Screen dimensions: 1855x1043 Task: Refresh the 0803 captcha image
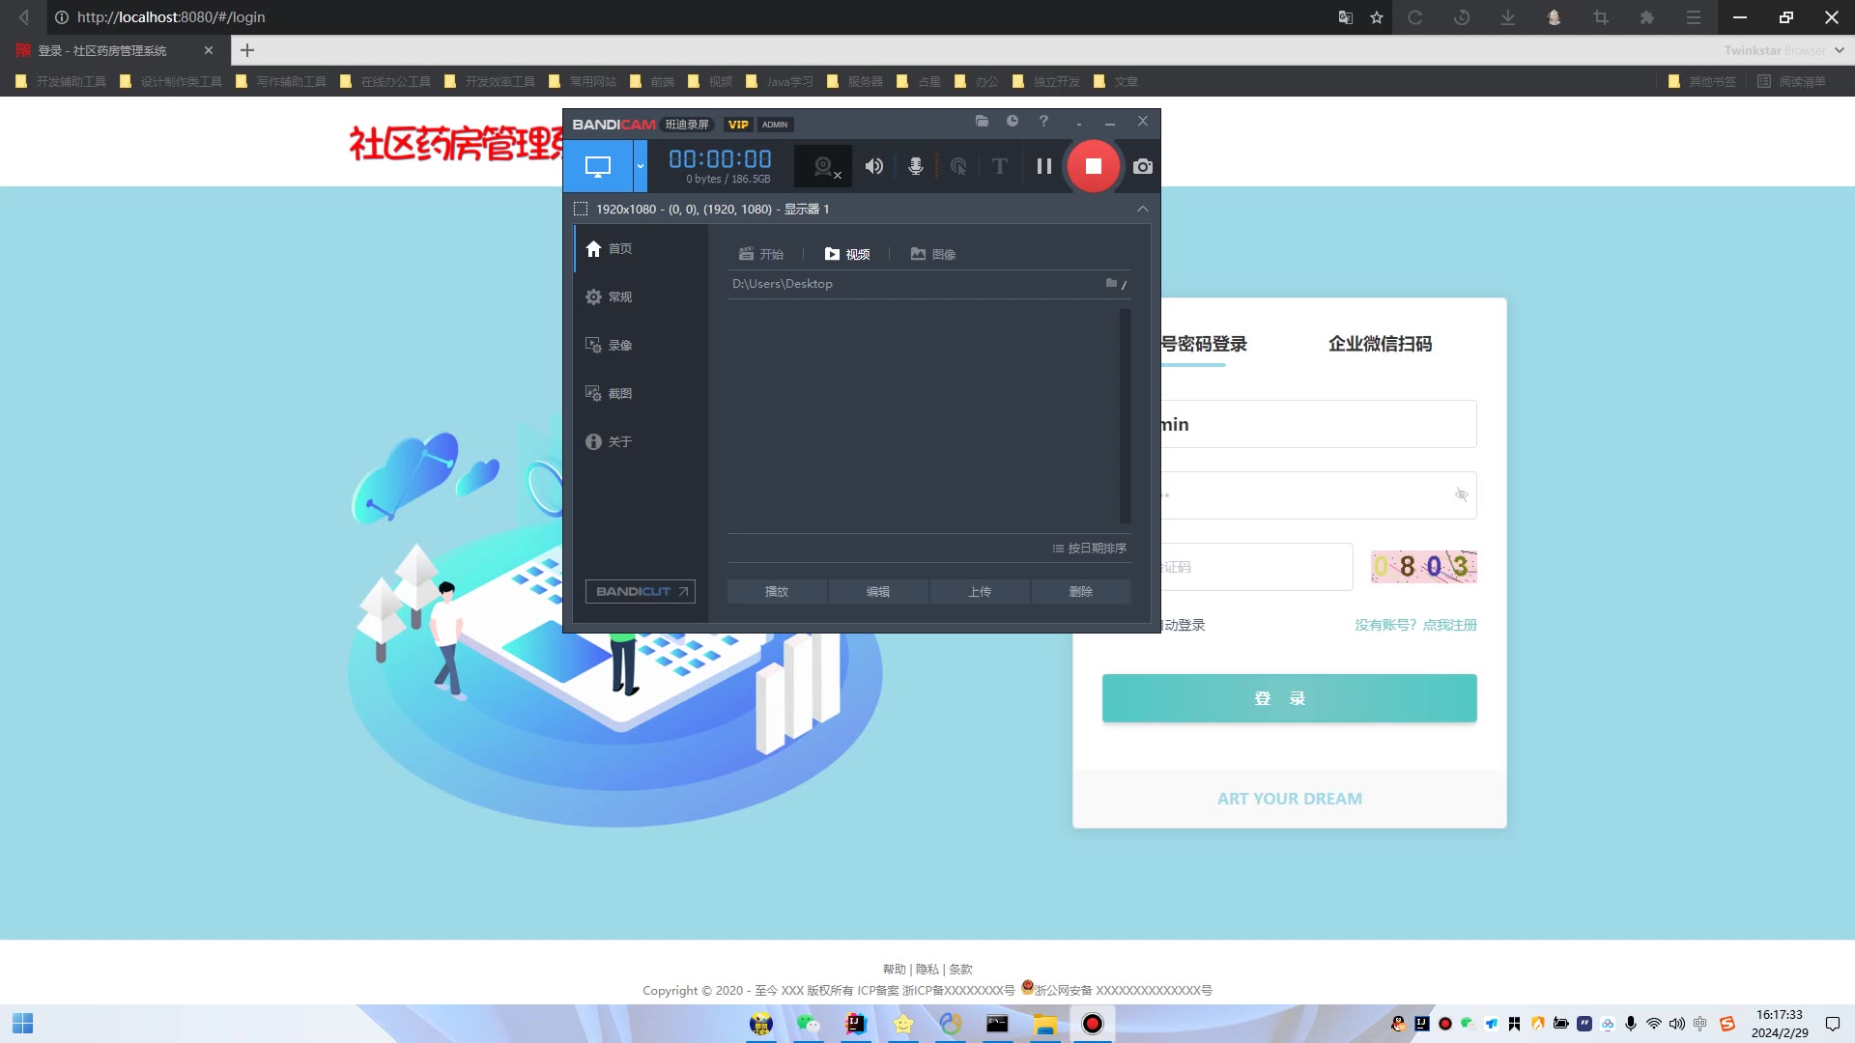click(1423, 566)
